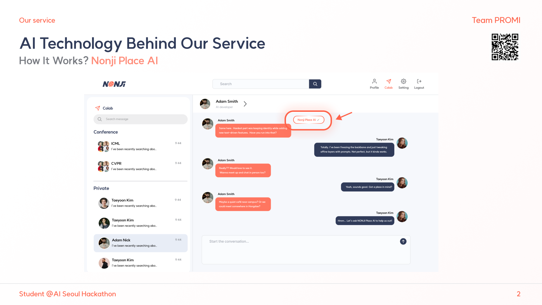
Task: Focus the Search message field
Action: point(140,119)
